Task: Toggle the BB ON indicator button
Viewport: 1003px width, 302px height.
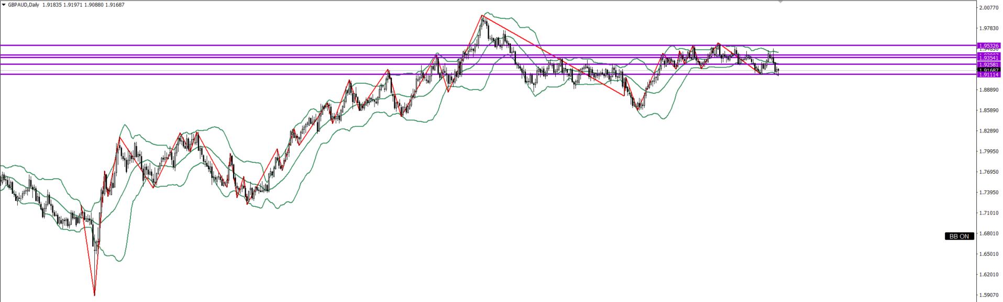Action: point(959,237)
